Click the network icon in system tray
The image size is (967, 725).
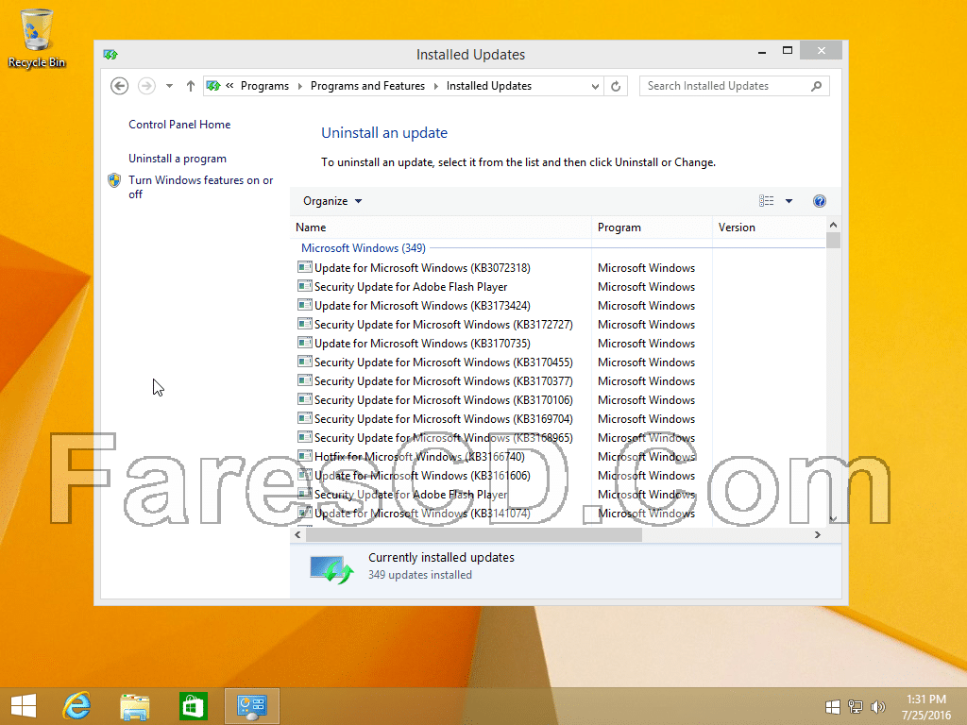[856, 706]
